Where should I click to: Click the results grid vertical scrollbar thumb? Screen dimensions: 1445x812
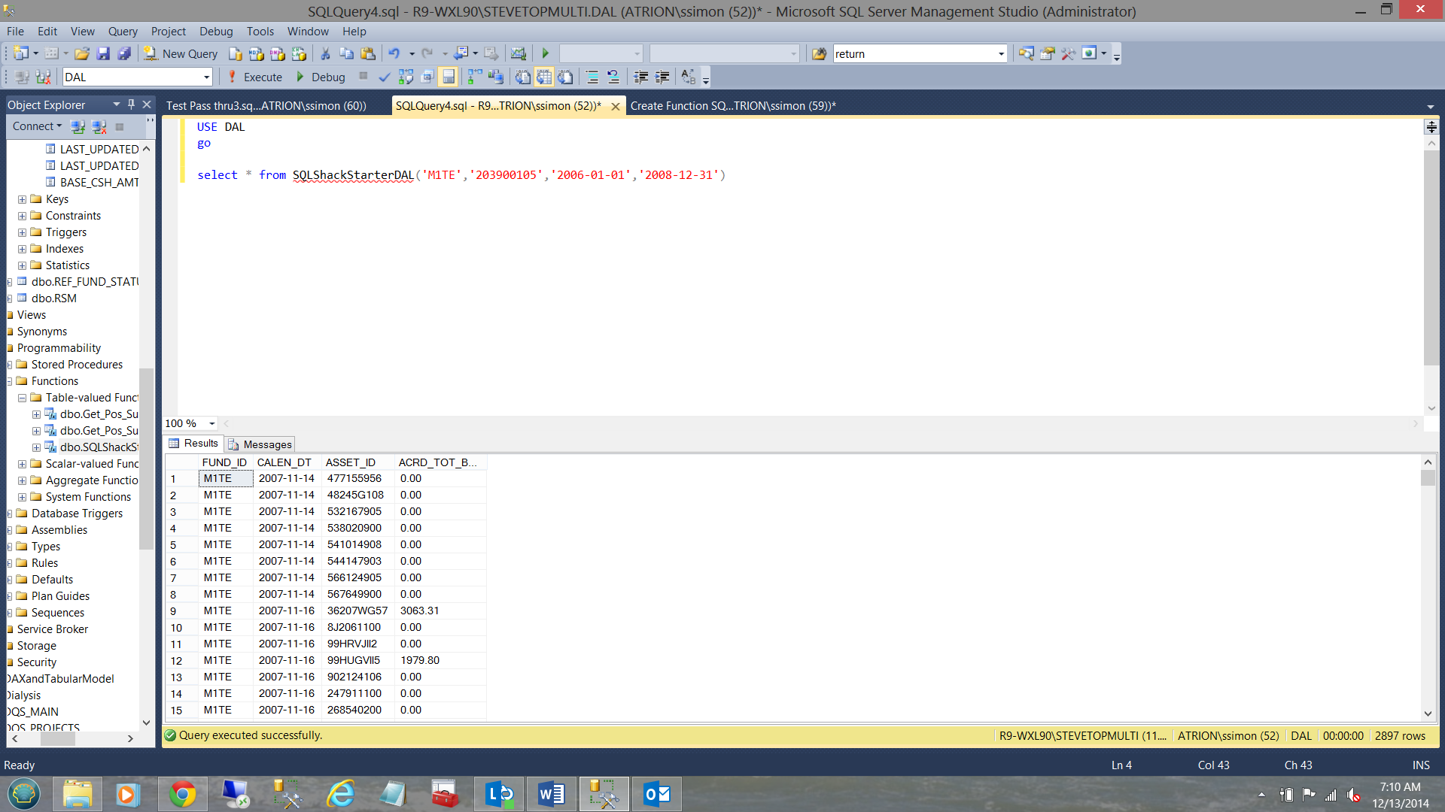point(1428,478)
